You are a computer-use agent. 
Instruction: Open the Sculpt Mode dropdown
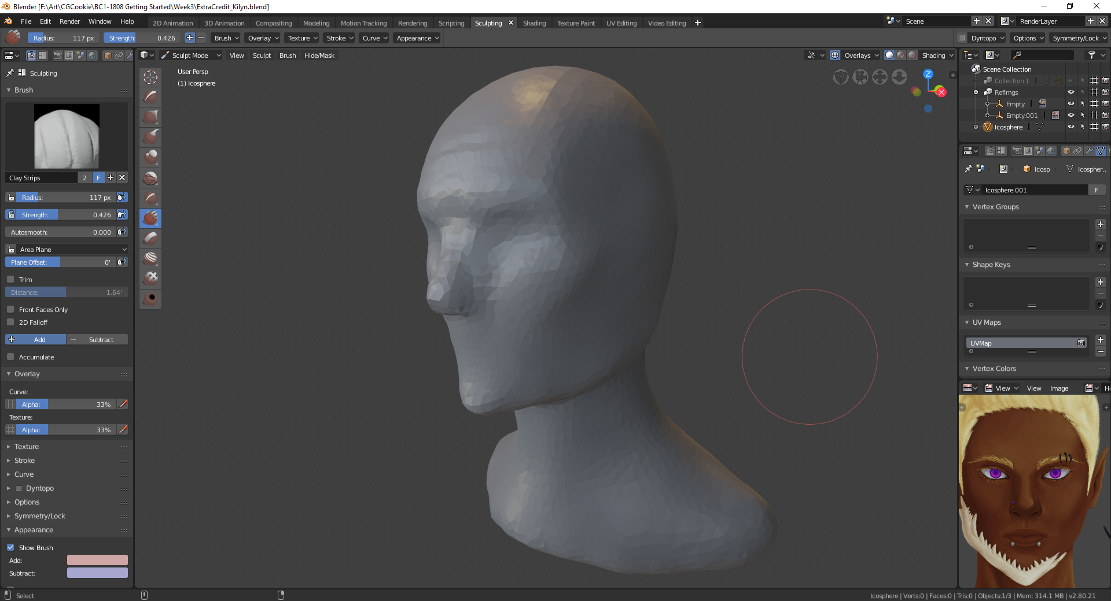pyautogui.click(x=190, y=55)
